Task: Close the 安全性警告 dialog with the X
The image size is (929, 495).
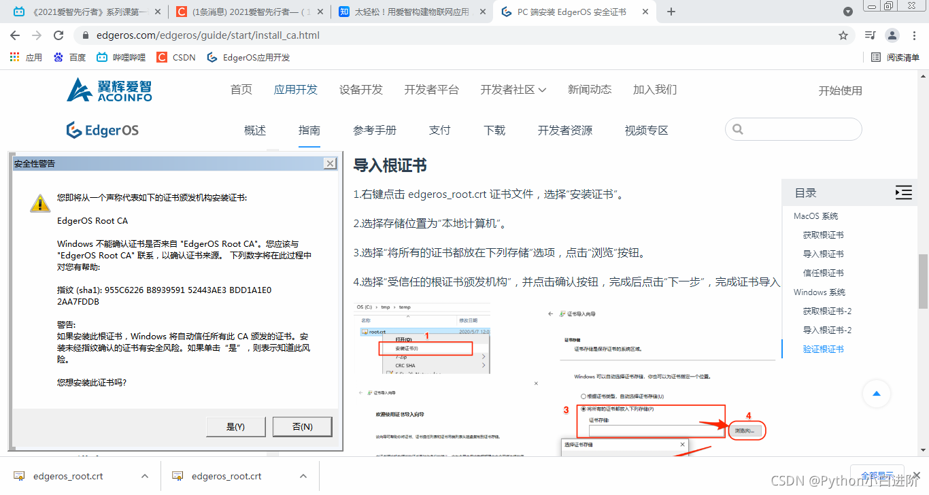Action: (330, 164)
